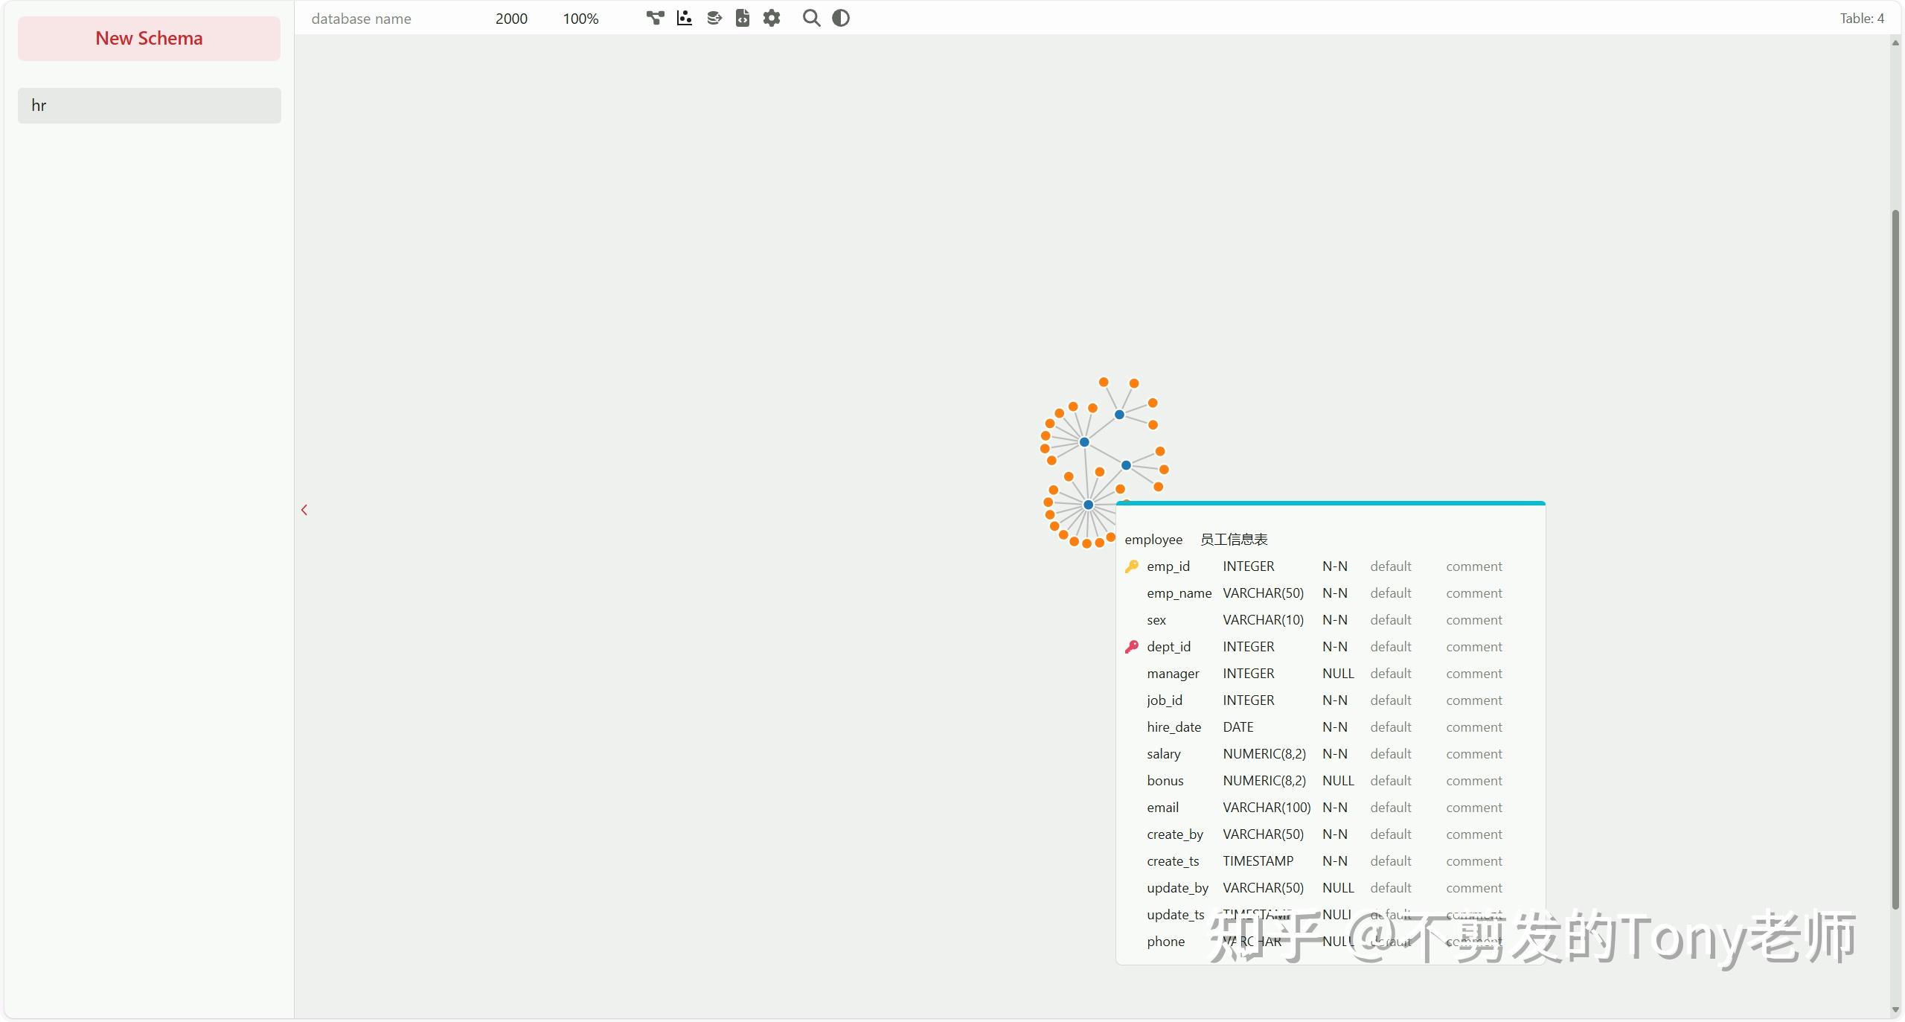
Task: Click the vertical scrollbar thumb
Action: pyautogui.click(x=1895, y=558)
